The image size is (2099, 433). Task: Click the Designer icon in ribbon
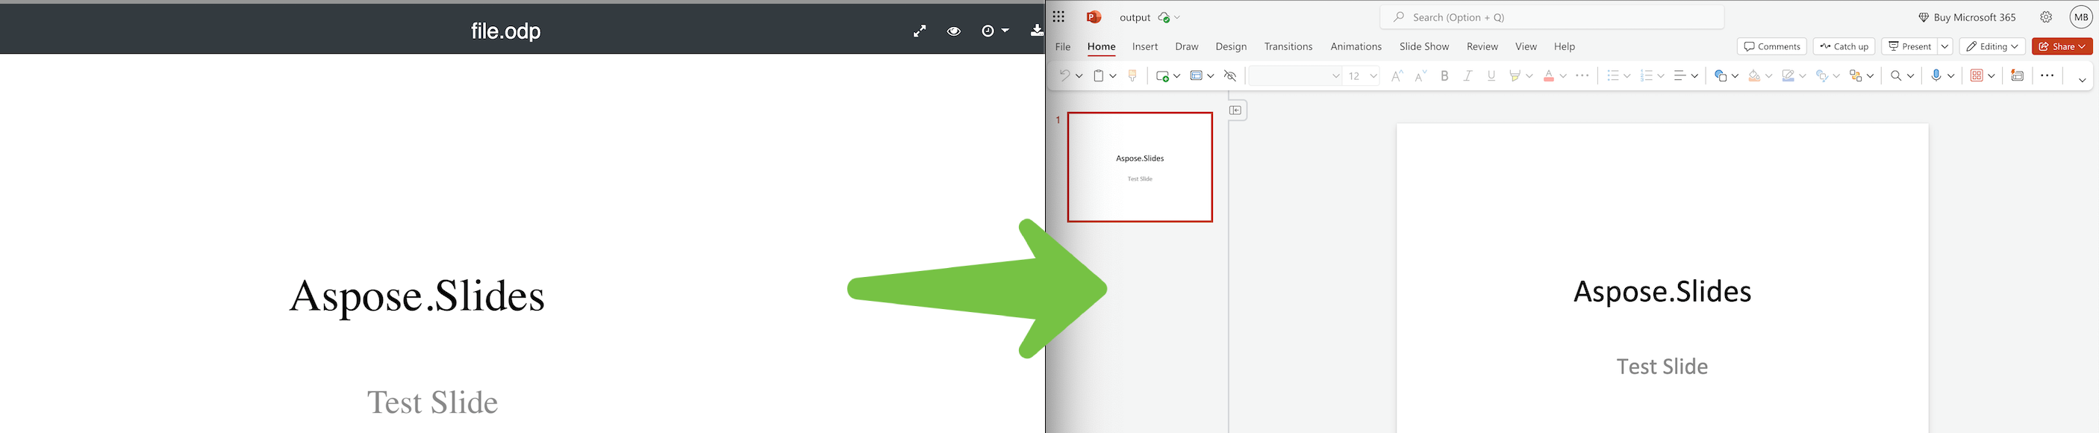point(2018,76)
